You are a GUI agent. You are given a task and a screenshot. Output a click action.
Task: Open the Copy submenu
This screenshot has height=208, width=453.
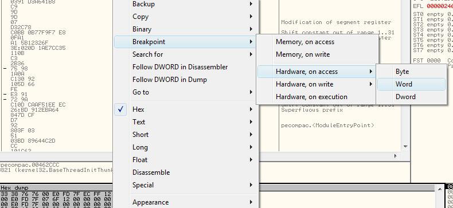(x=185, y=17)
